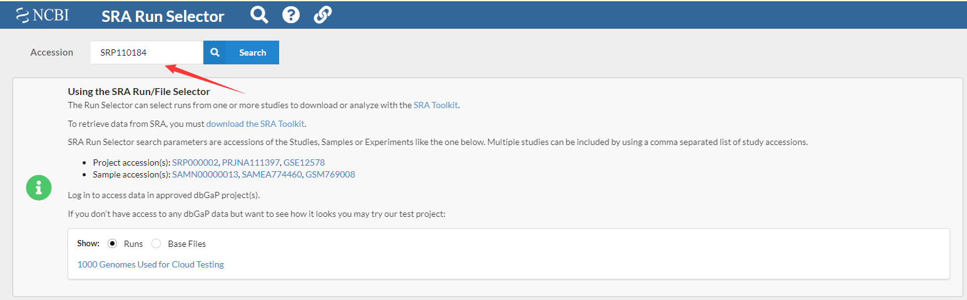Click the NCBI logo
Image resolution: width=967 pixels, height=300 pixels.
43,15
